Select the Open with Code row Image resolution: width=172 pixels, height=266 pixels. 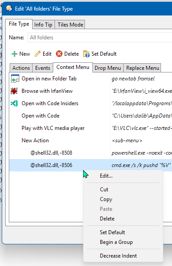coord(91,116)
